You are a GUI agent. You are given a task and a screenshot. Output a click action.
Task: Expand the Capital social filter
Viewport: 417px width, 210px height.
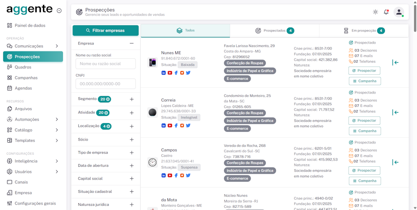(132, 179)
